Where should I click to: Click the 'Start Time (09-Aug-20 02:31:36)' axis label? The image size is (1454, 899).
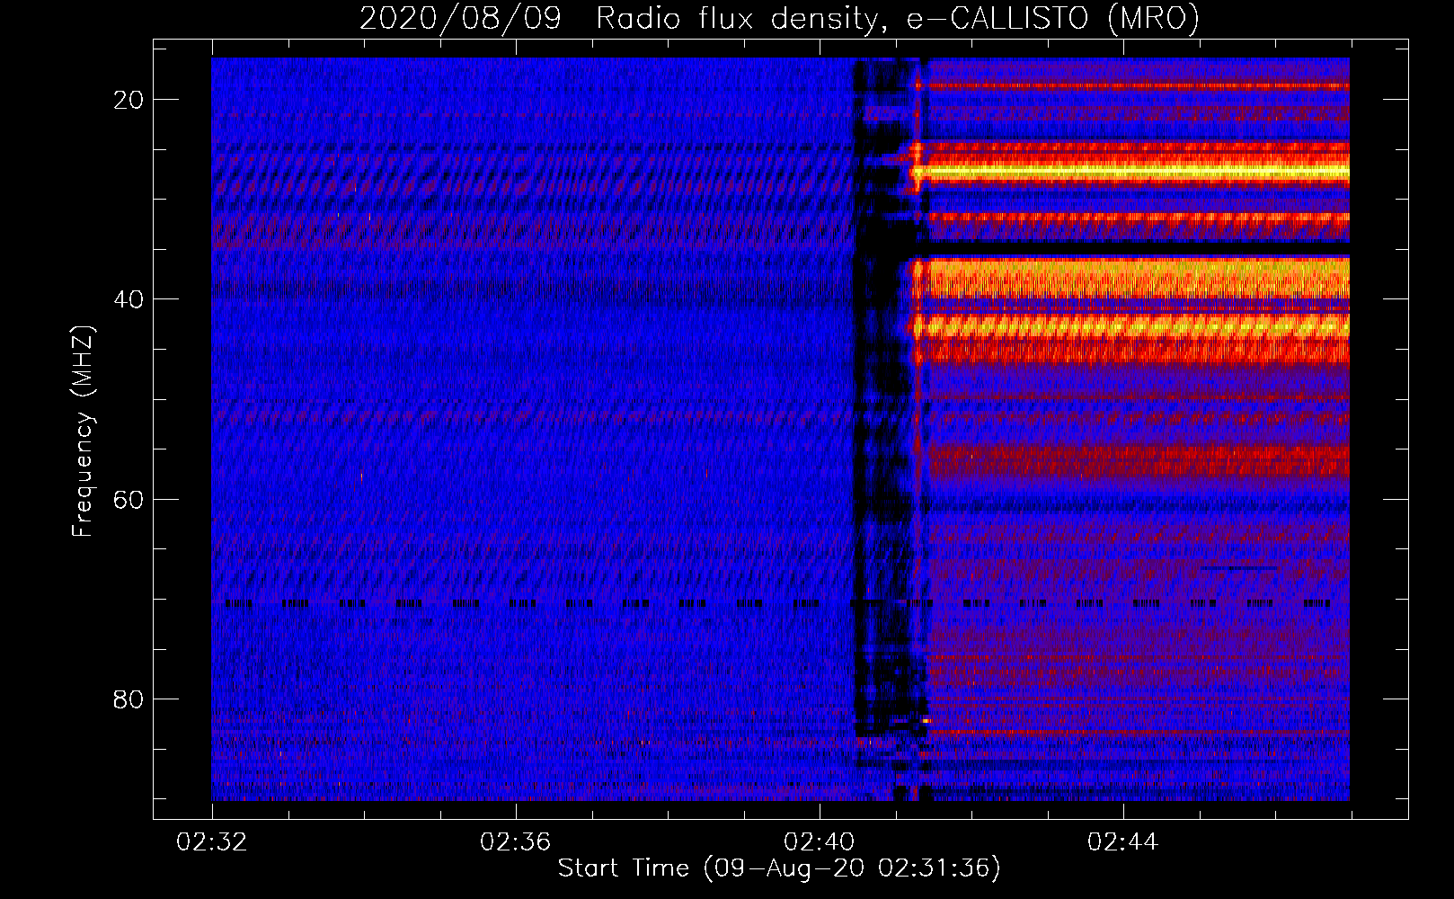pos(779,868)
